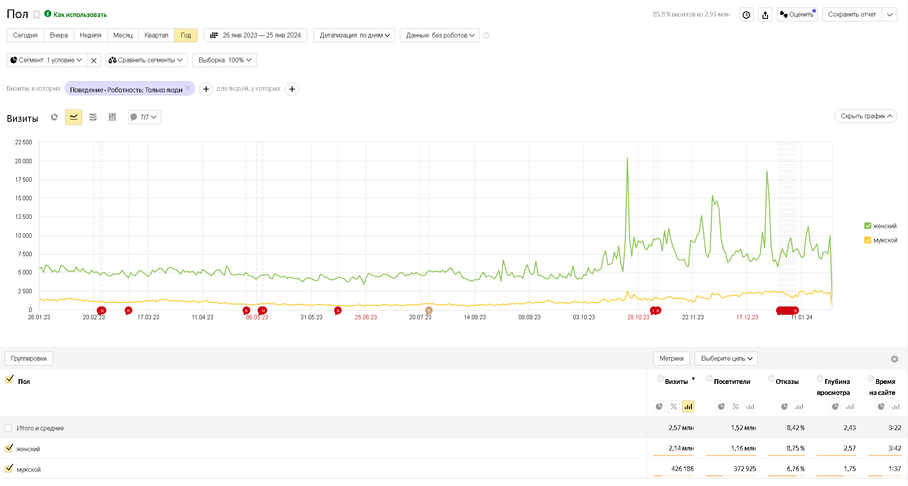The width and height of the screenshot is (908, 486).
Task: Select stacked area chart icon
Action: coord(93,117)
